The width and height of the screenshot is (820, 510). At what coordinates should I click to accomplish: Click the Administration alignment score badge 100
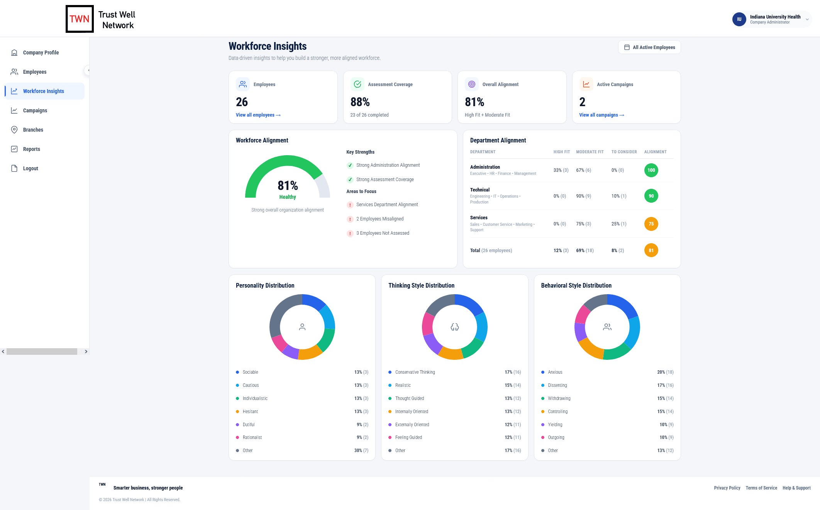(651, 170)
